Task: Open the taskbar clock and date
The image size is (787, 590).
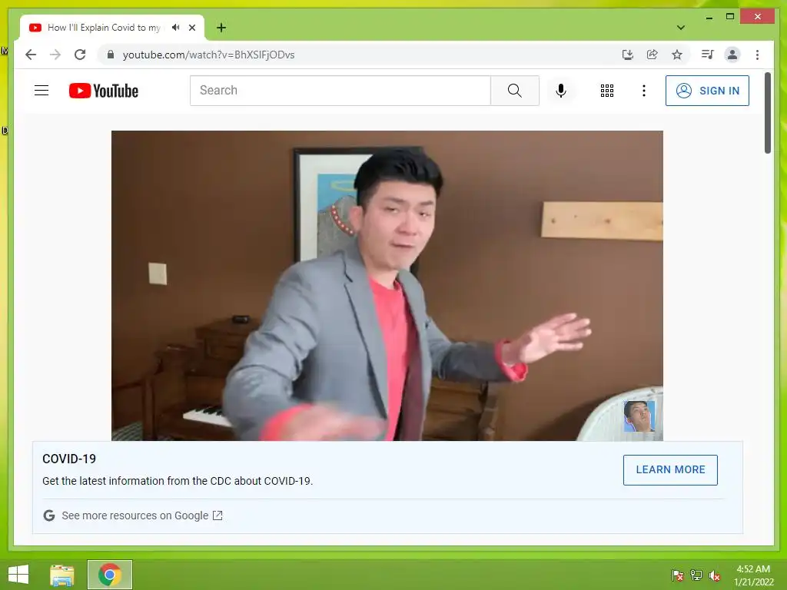Action: [x=753, y=575]
